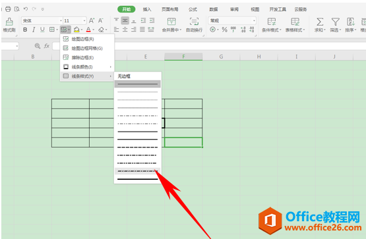Expand the borders dropdown arrow
The image size is (366, 239).
click(x=57, y=30)
